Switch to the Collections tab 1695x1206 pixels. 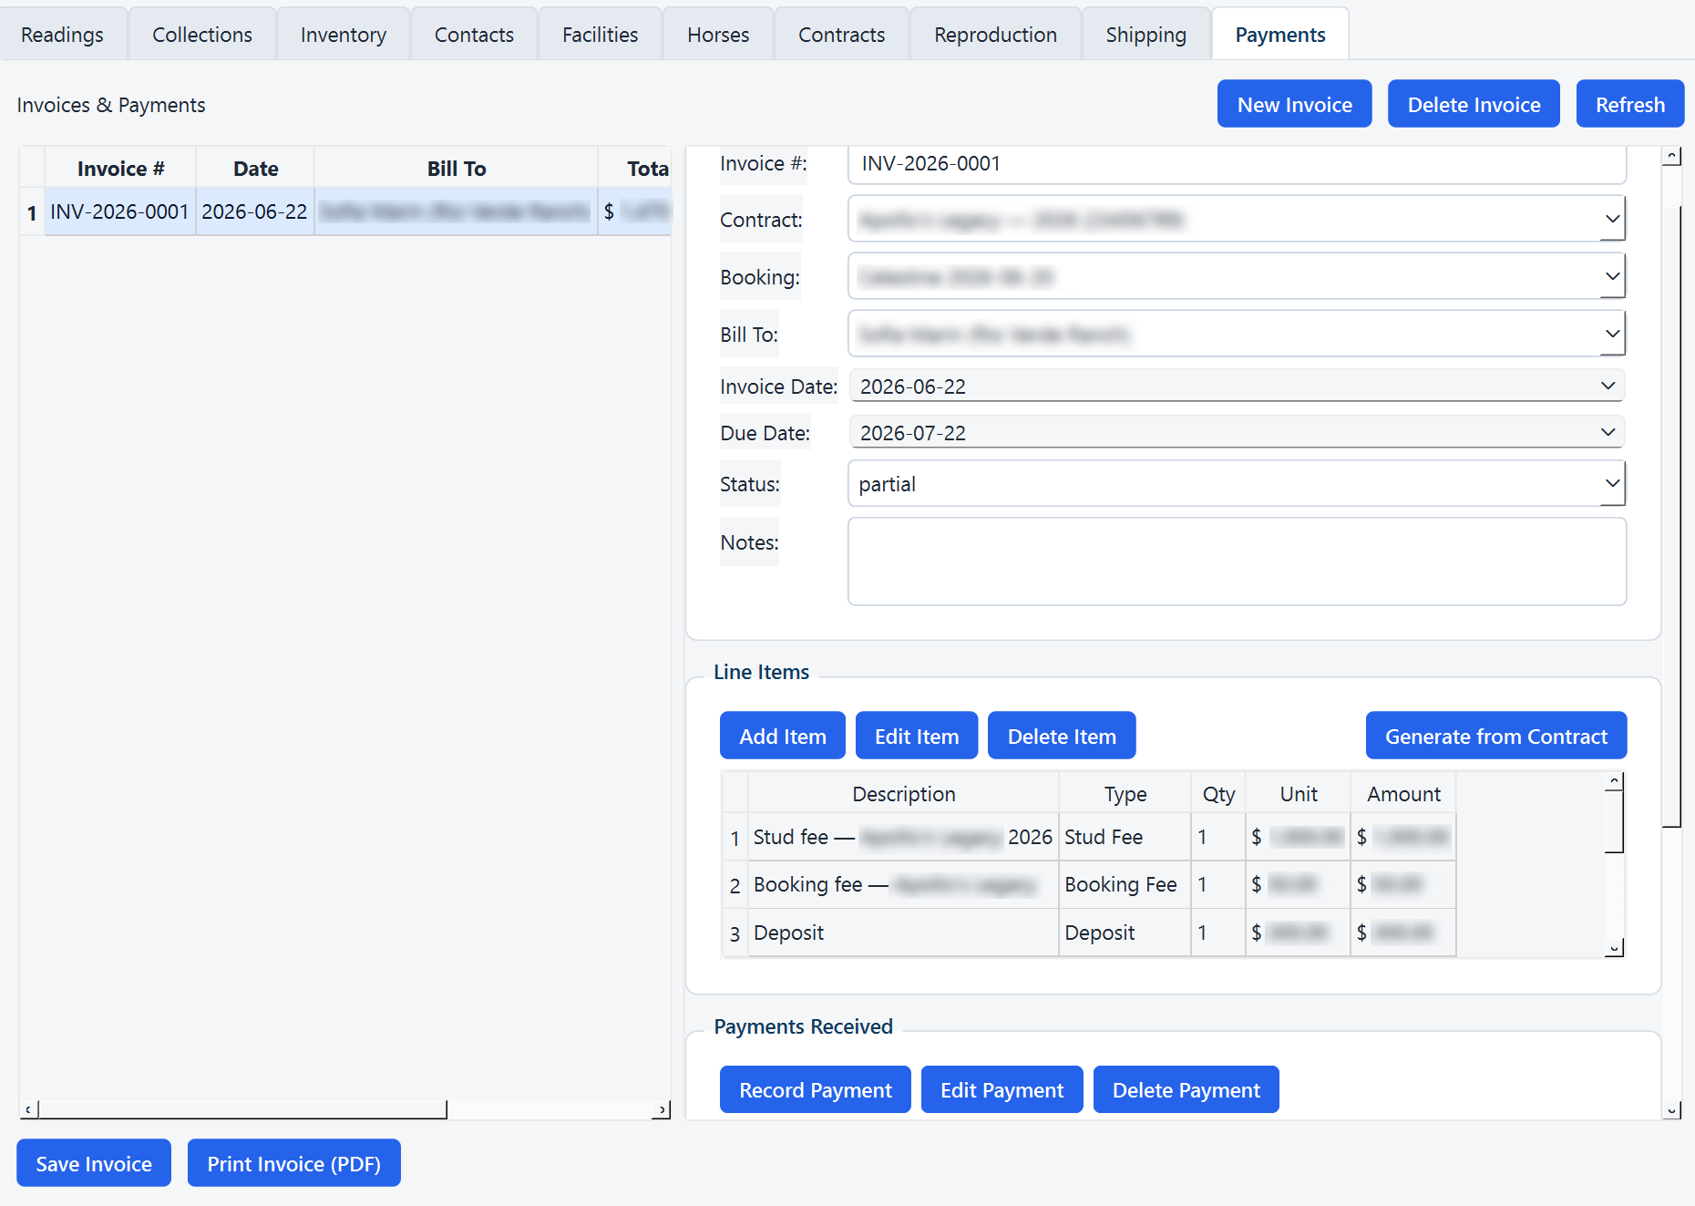pos(202,35)
